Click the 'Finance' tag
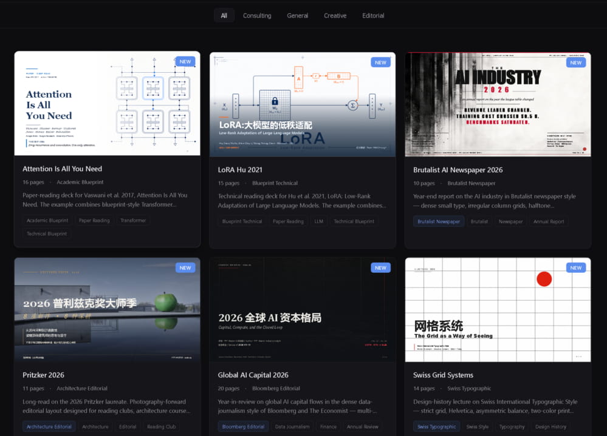607x436 pixels. [328, 427]
